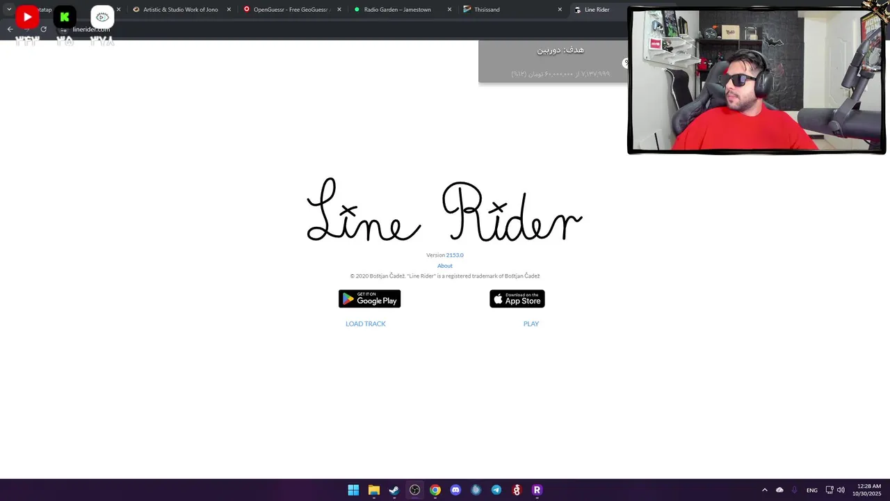Click the browser back arrow
Image resolution: width=890 pixels, height=501 pixels.
10,29
